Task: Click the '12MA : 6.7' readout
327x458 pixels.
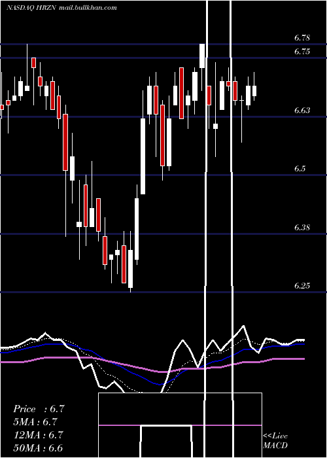Action: coord(39,434)
